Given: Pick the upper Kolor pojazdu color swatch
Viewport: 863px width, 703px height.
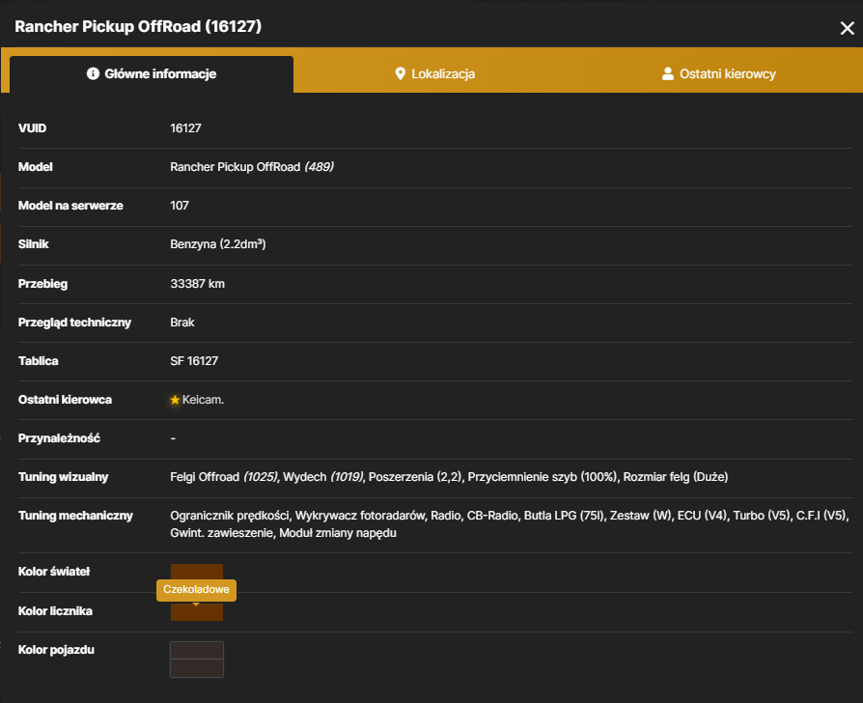Looking at the screenshot, I should [x=197, y=650].
